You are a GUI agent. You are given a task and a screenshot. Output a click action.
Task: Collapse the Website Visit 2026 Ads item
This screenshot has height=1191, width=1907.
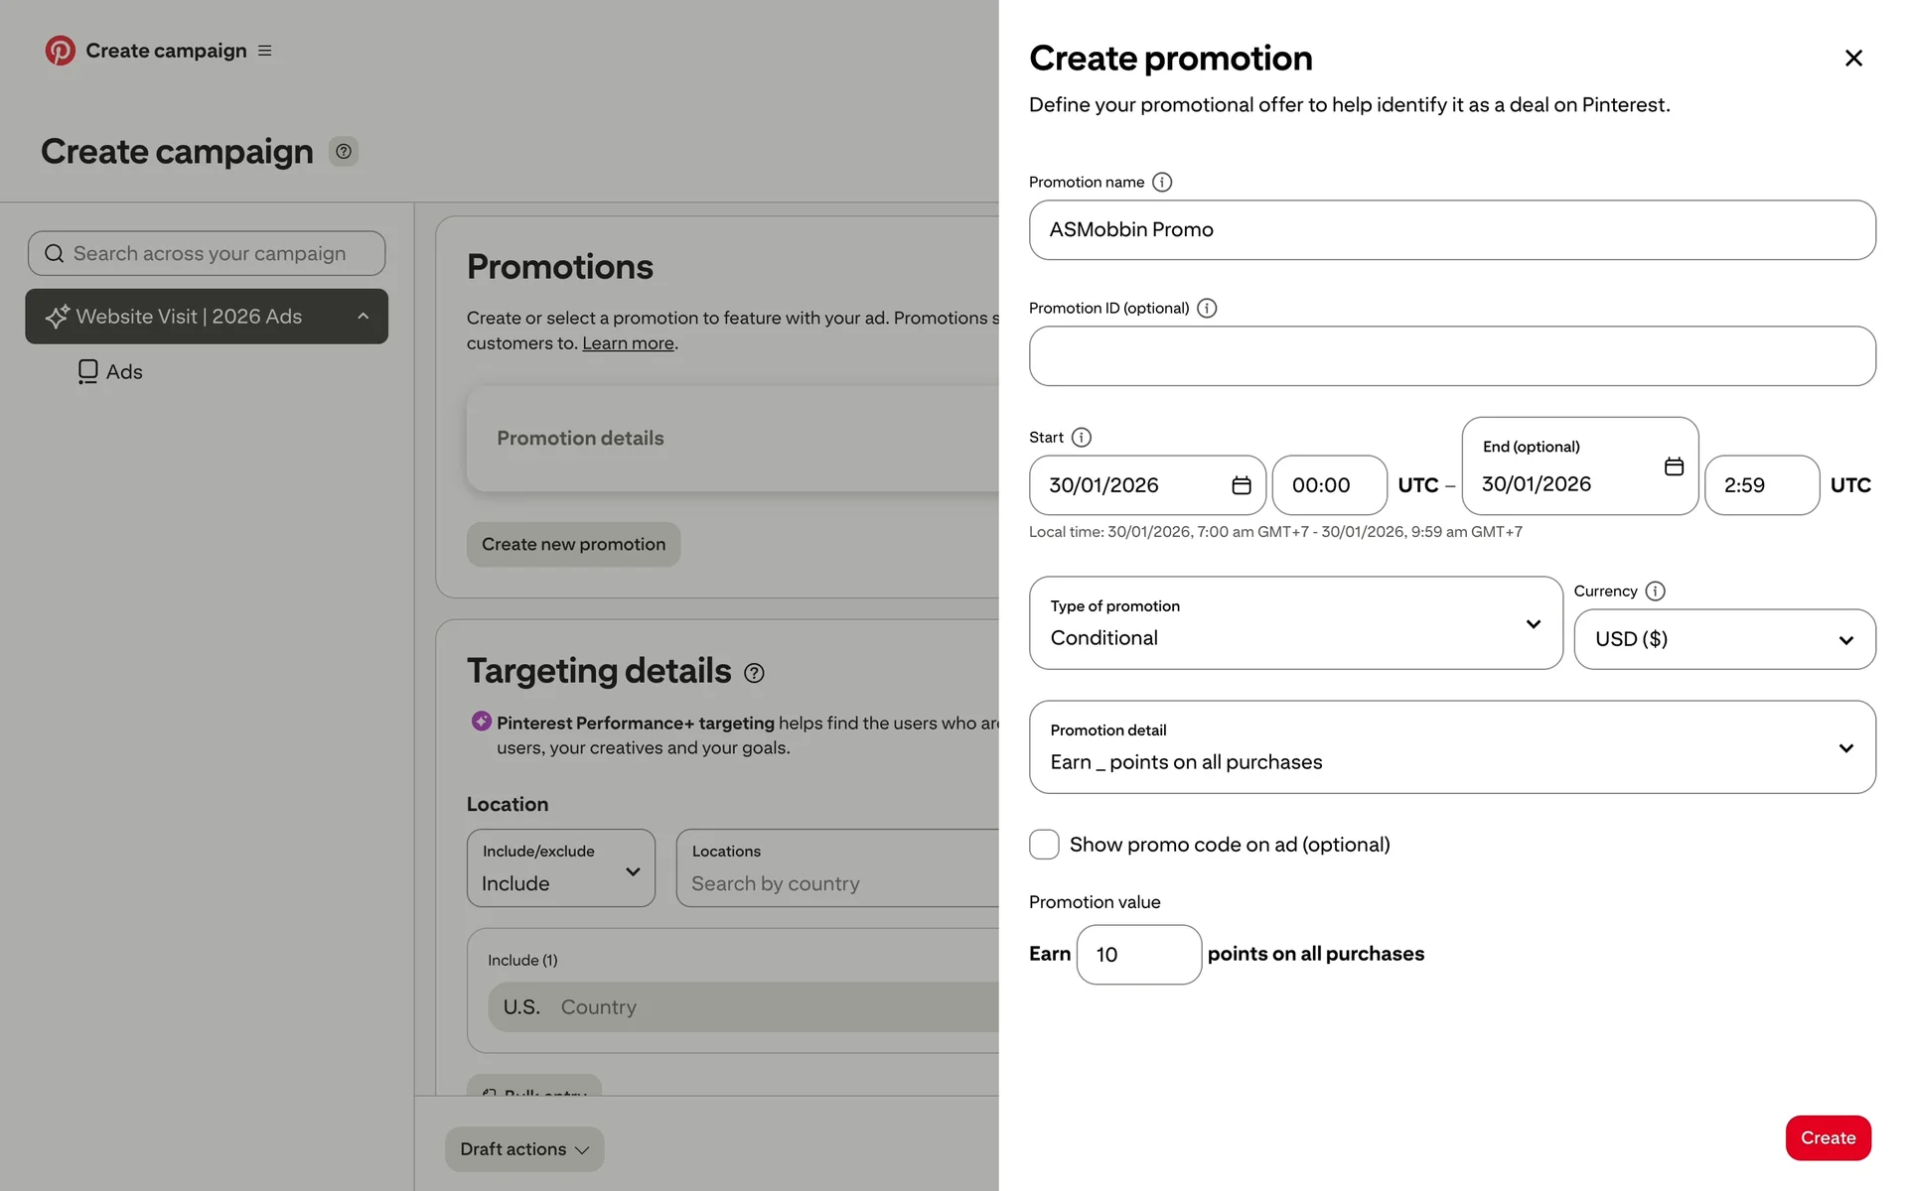tap(364, 317)
